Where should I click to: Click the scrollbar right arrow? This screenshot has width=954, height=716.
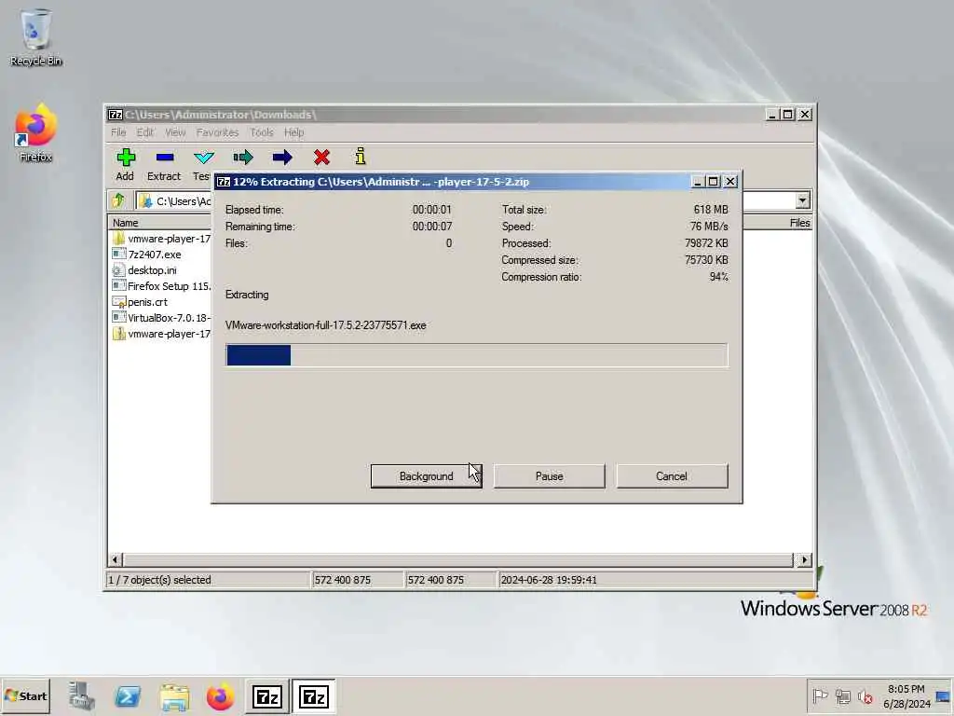tap(804, 559)
